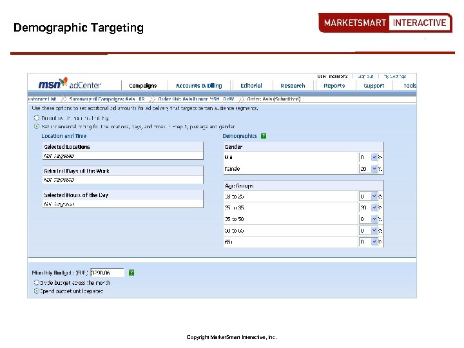Go to Summary of Campaigns breadcrumb

[107, 99]
